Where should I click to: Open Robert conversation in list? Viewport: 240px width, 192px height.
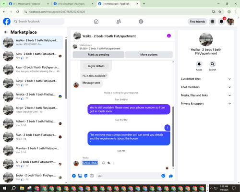tap(32, 123)
